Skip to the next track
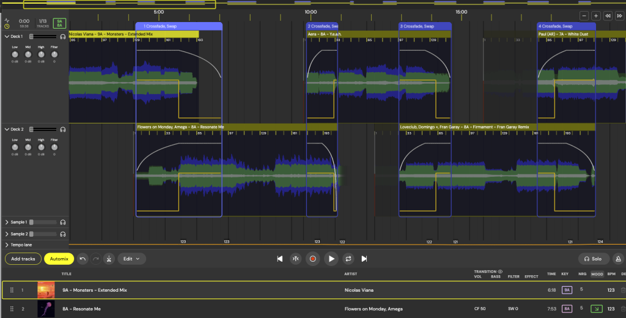This screenshot has height=318, width=626. [364, 259]
